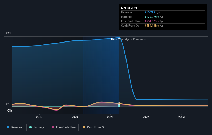This screenshot has width=212, height=135.
Task: Click the 2023 x-axis label
Action: (182, 117)
